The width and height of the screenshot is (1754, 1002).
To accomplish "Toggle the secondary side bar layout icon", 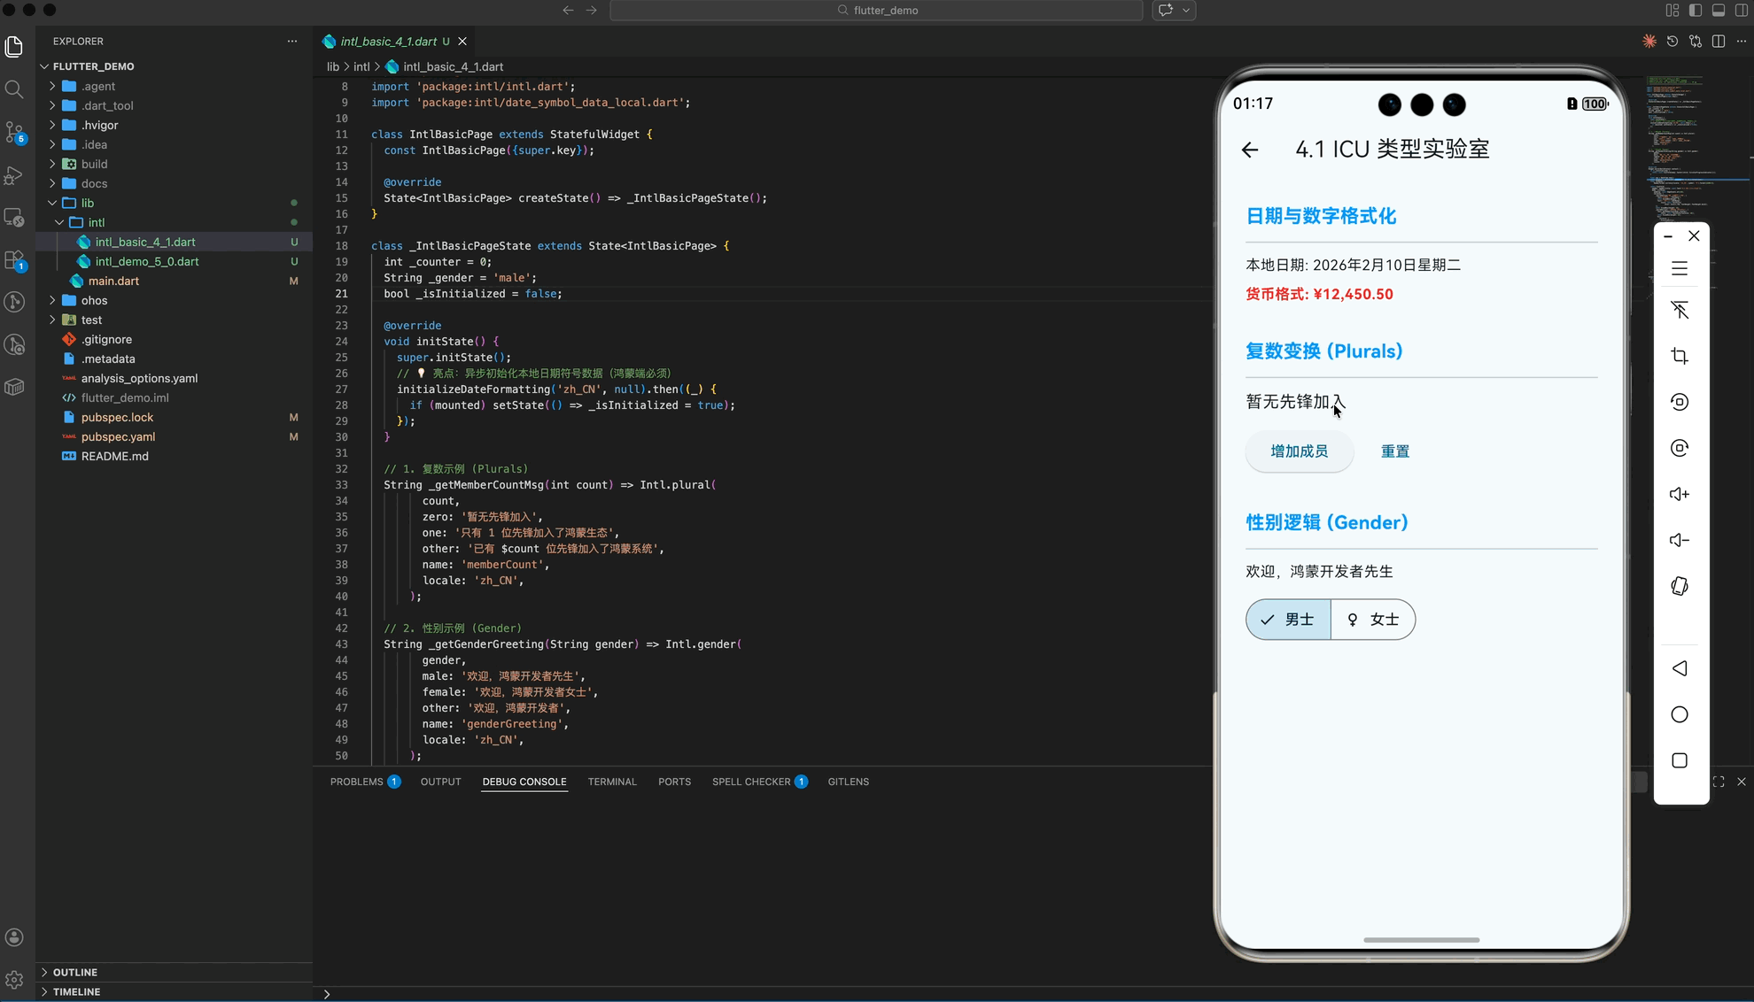I will tap(1741, 11).
